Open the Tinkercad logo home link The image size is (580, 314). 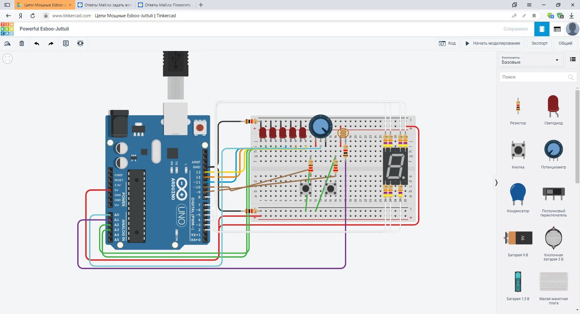pos(7,29)
